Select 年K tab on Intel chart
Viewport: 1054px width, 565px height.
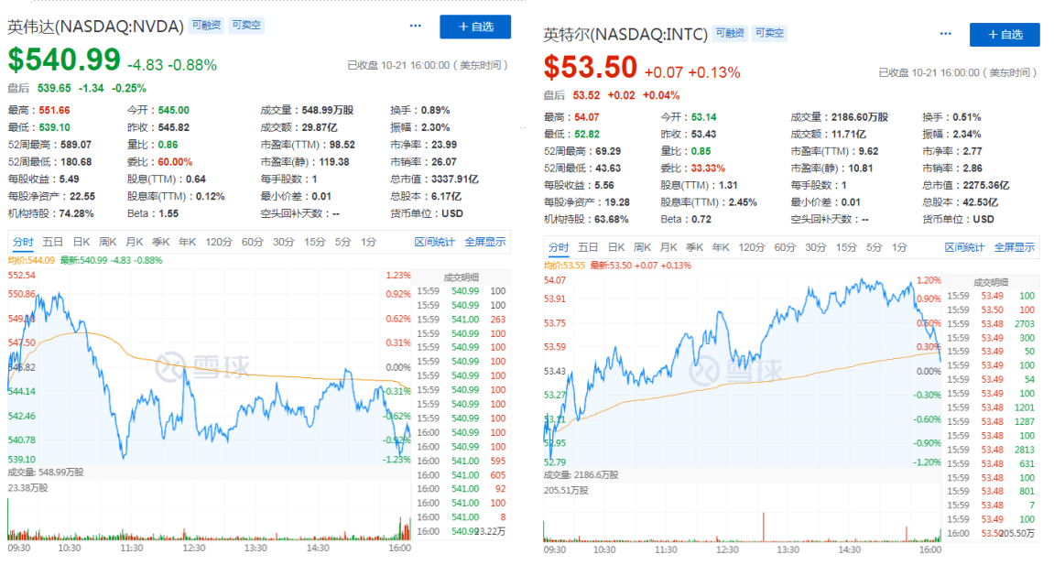(x=721, y=247)
